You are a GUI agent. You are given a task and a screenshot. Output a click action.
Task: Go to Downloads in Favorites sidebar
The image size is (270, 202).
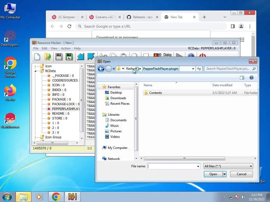118,98
